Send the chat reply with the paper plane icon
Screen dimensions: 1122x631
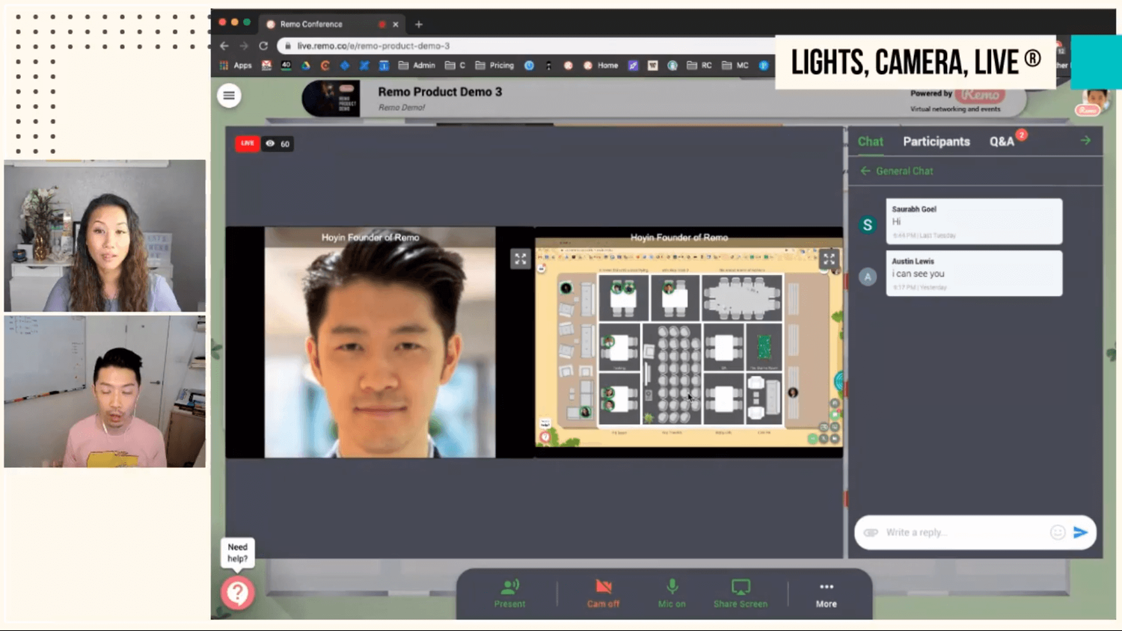point(1080,532)
